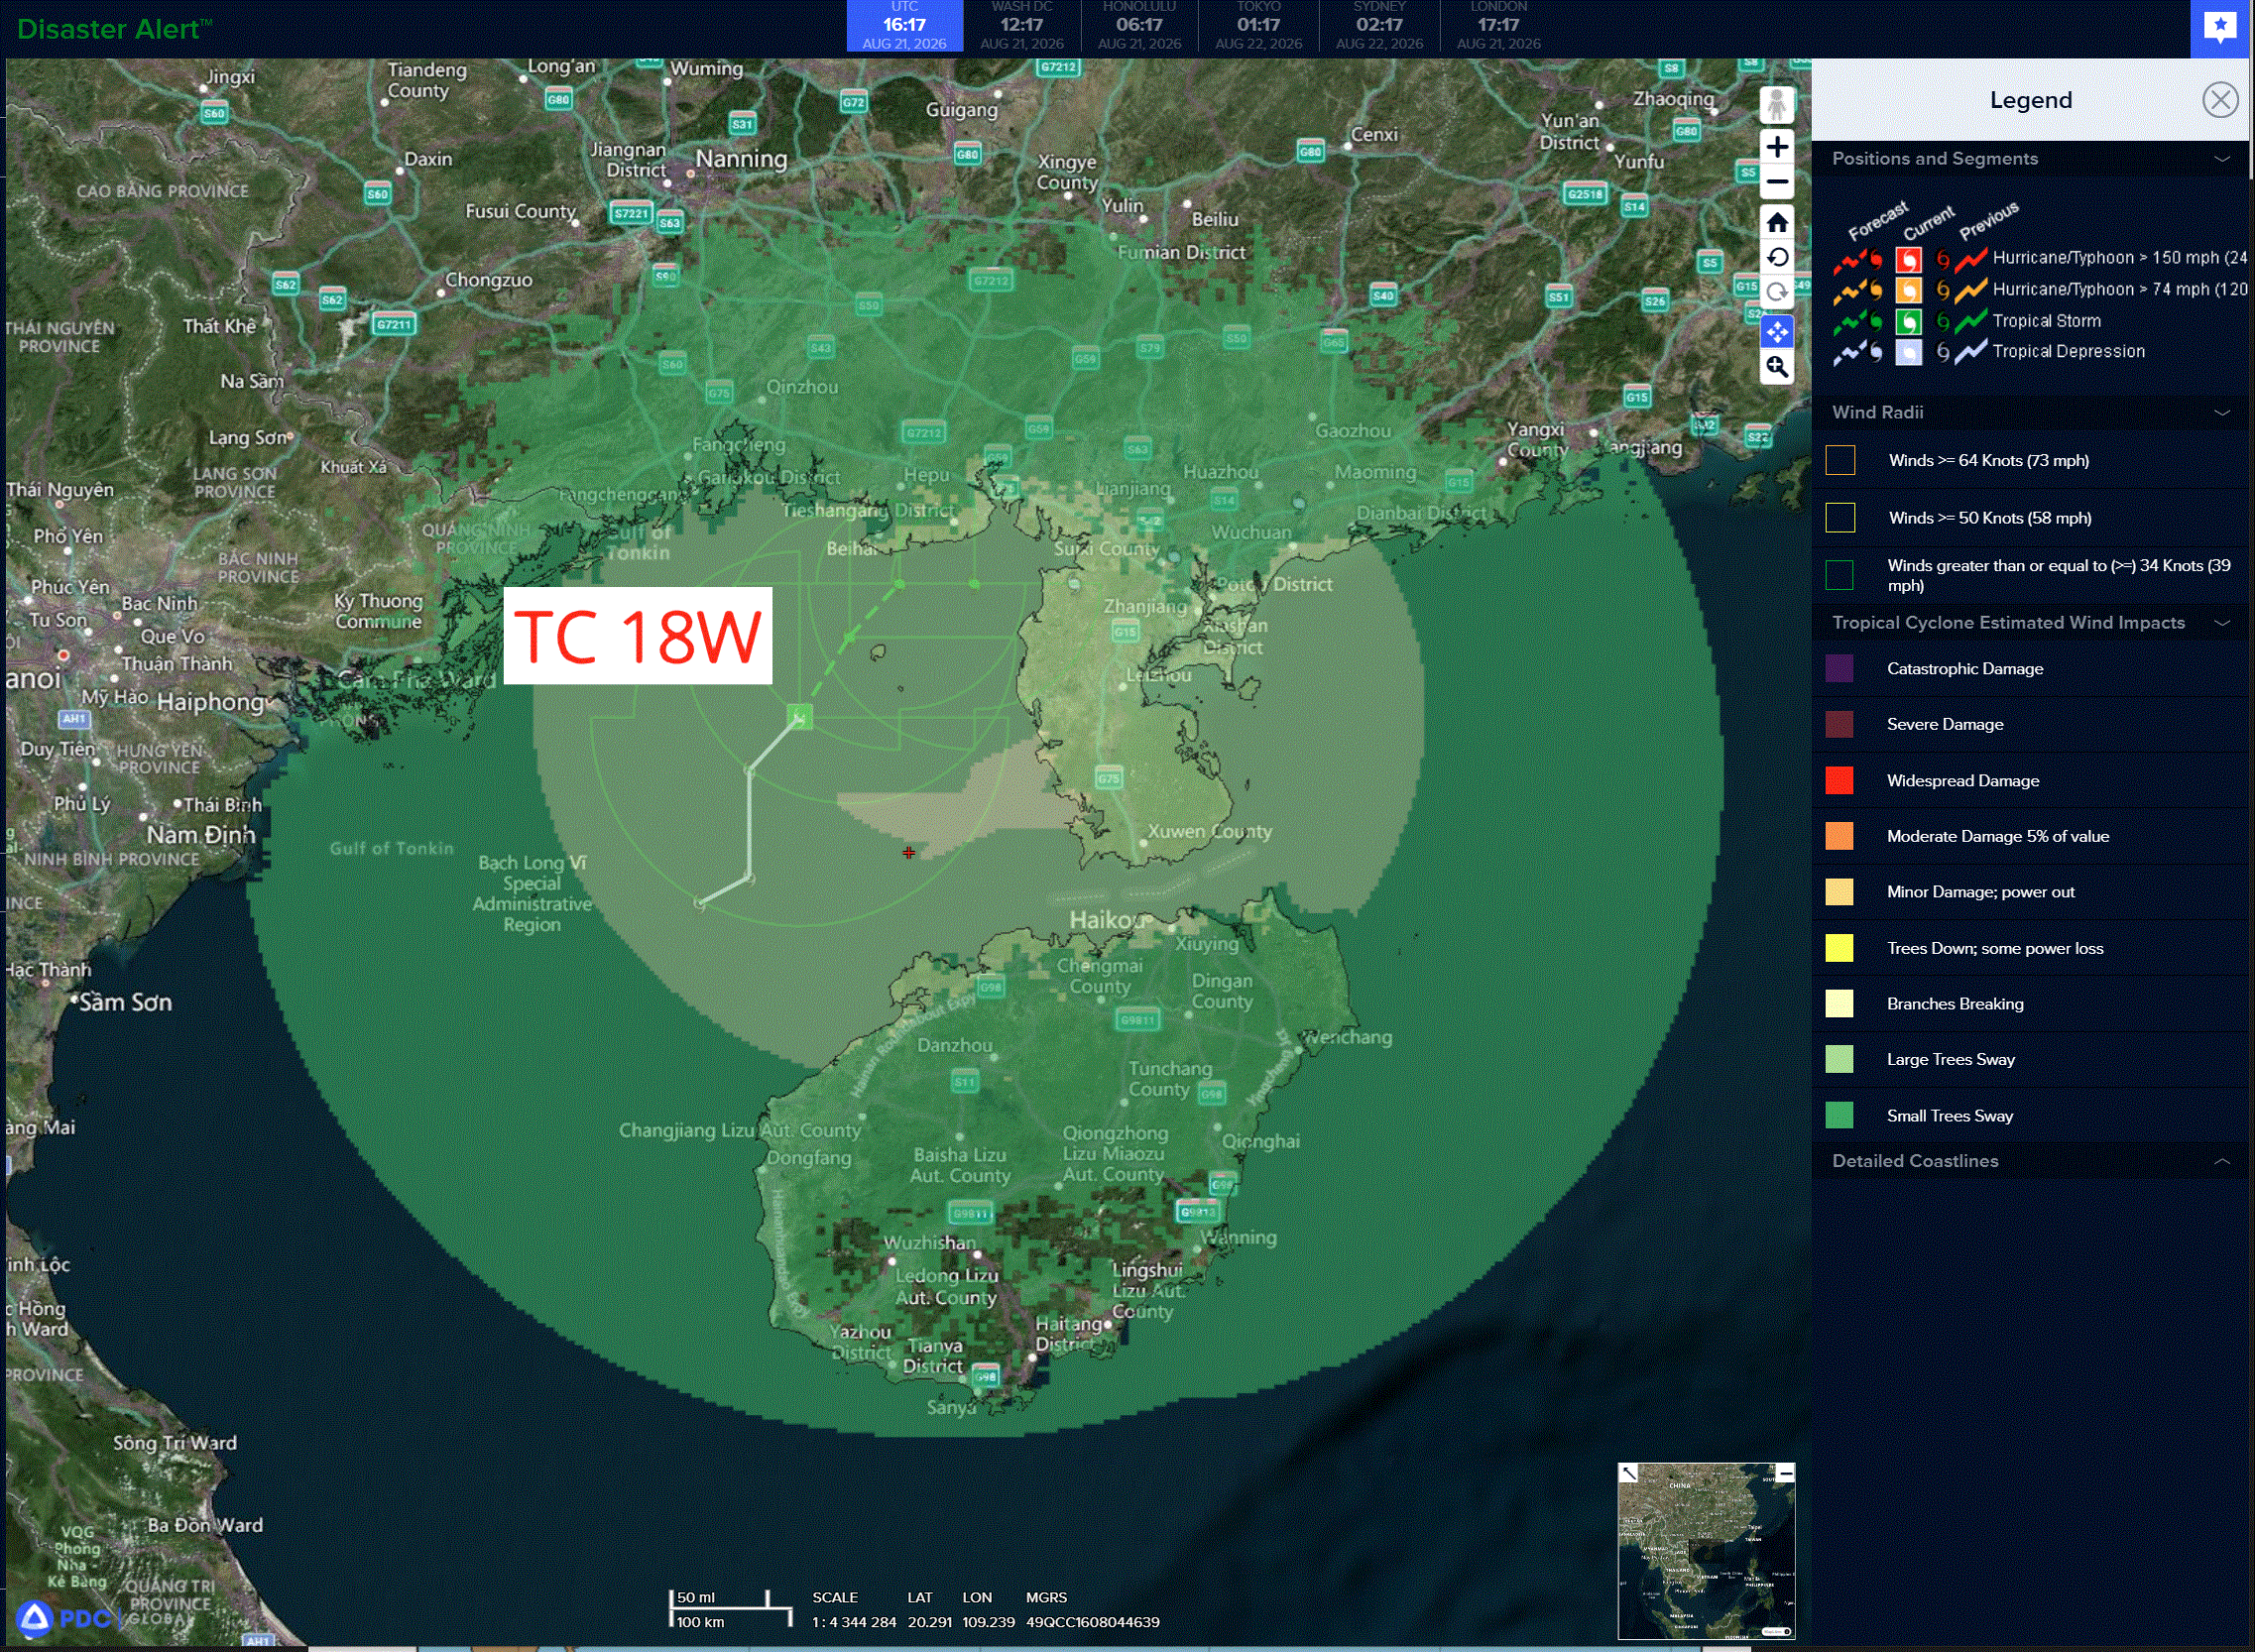Click the Widespread Damage red swatch
2255x1652 pixels.
click(x=1839, y=781)
